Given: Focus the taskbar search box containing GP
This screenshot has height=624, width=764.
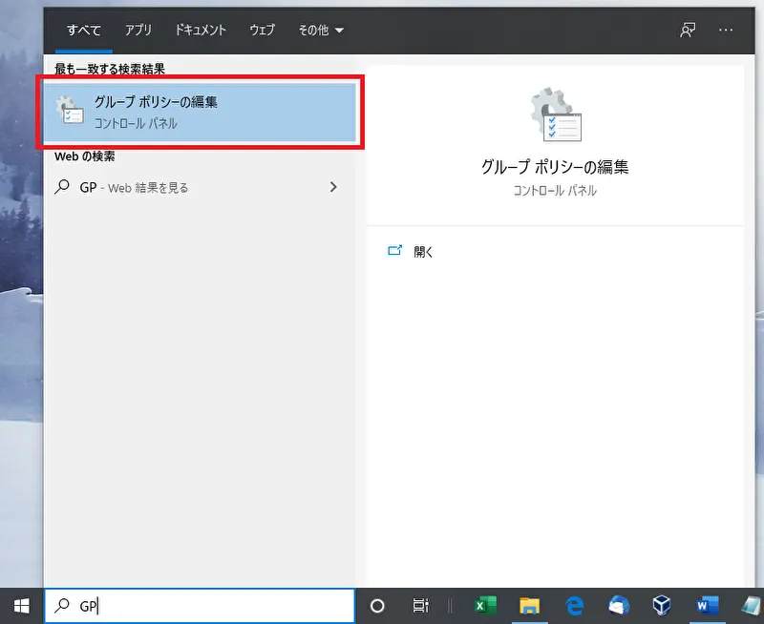Looking at the screenshot, I should pos(200,606).
